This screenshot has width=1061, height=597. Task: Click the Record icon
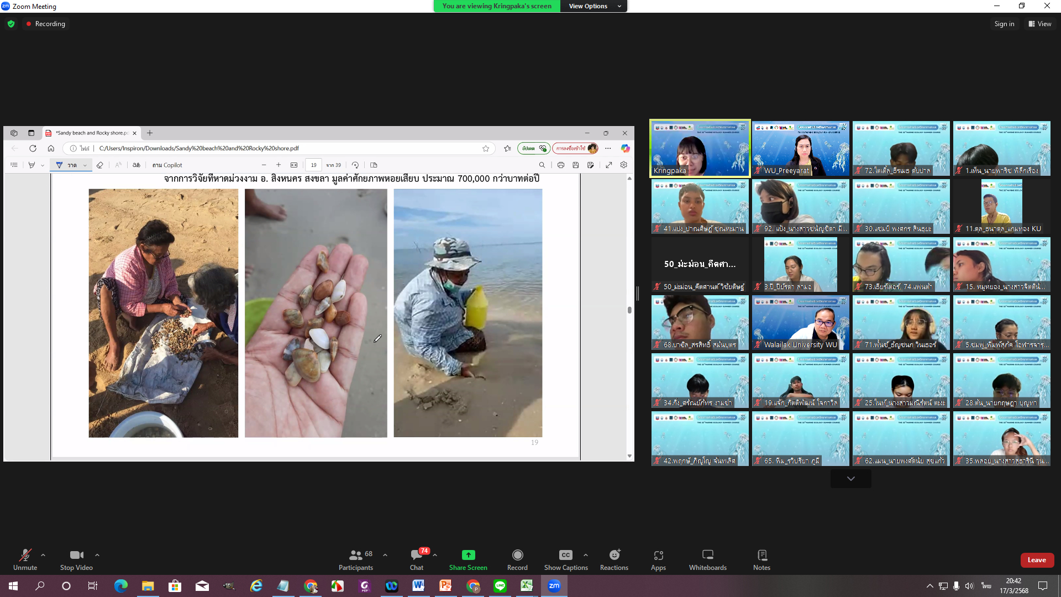[517, 558]
